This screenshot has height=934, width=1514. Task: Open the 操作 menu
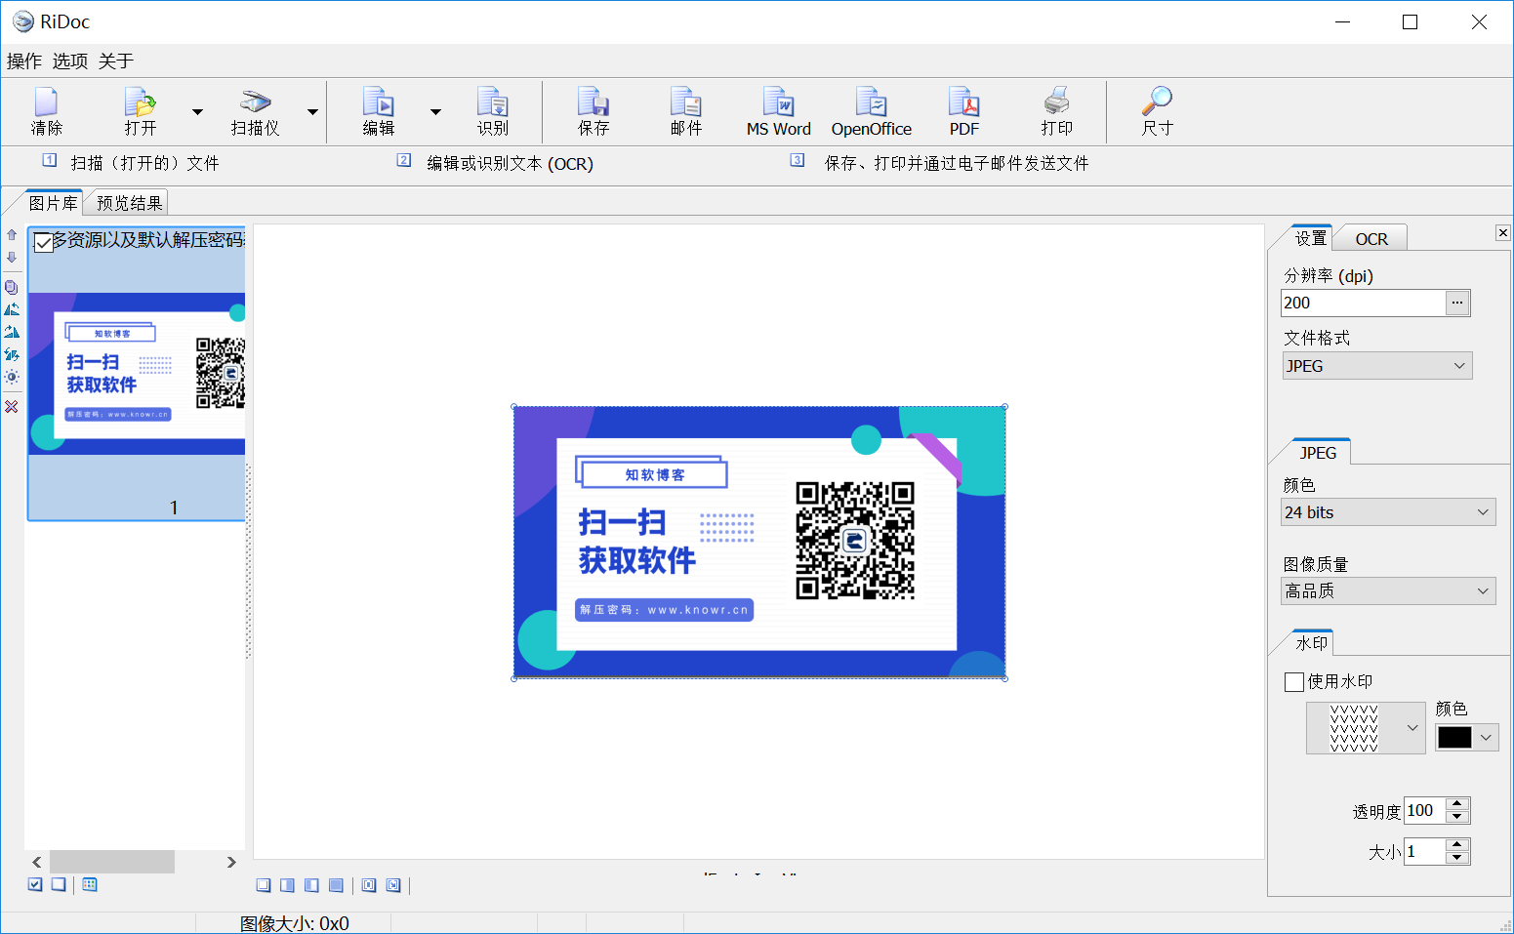(24, 61)
